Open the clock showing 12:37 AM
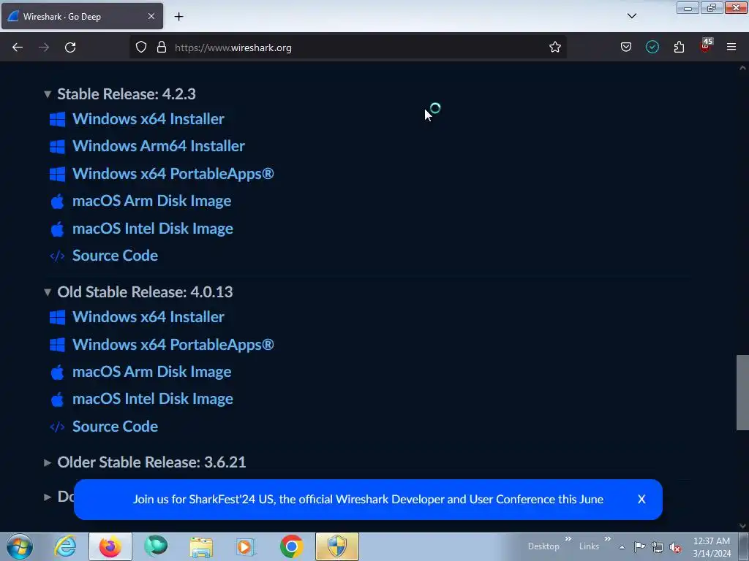The height and width of the screenshot is (561, 749). point(712,547)
